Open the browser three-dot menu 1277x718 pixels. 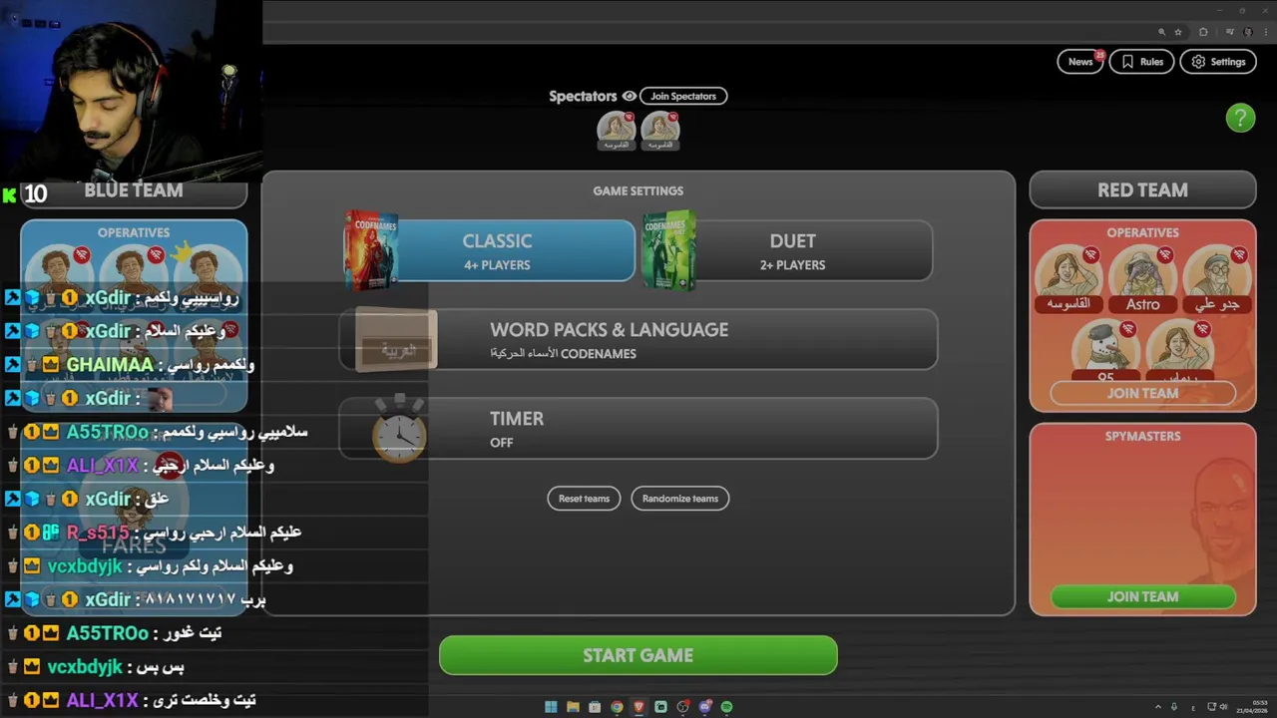1266,32
